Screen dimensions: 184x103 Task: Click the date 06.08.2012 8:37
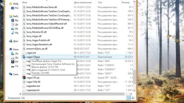click(x=82, y=49)
